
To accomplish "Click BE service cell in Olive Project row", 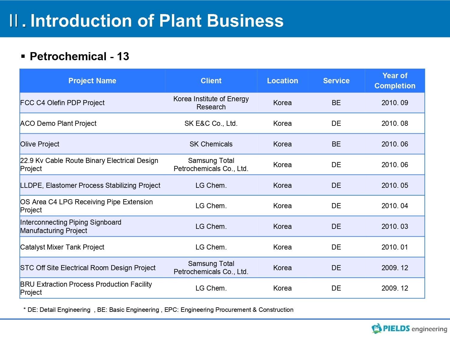I will 336,144.
